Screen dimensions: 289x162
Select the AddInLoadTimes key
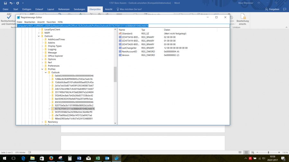[57, 39]
